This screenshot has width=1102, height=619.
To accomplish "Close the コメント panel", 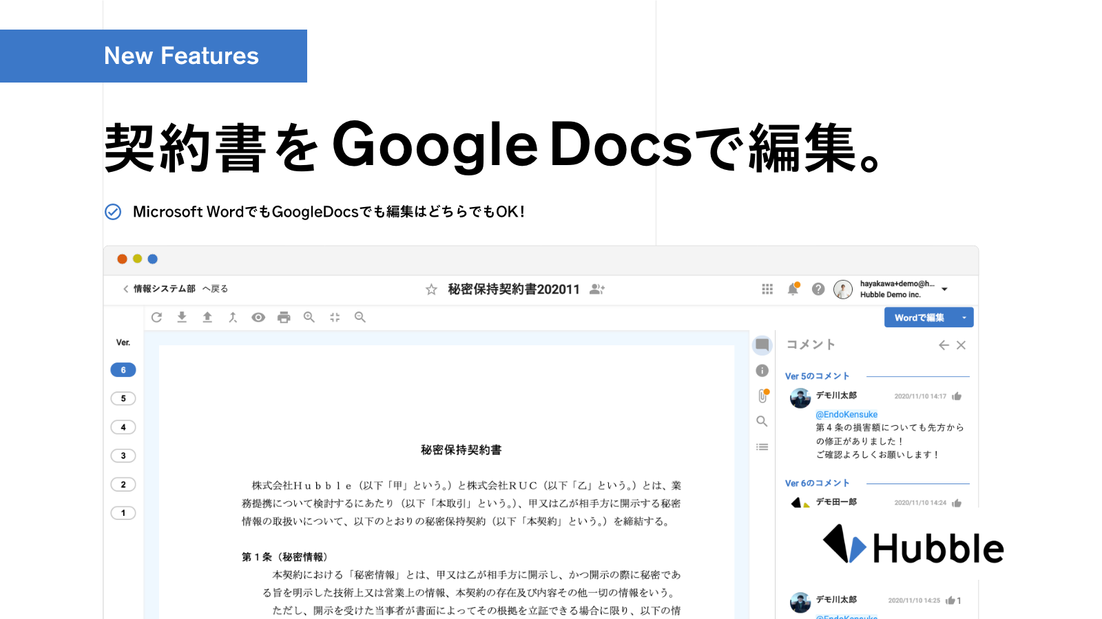I will [x=961, y=345].
